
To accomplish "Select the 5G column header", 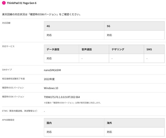I will (x=134, y=26).
